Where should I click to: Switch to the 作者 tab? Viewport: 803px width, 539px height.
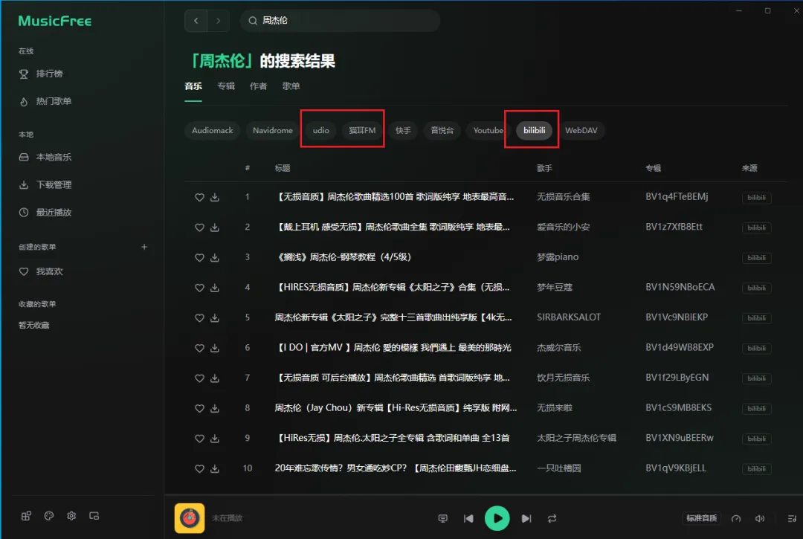pos(258,86)
